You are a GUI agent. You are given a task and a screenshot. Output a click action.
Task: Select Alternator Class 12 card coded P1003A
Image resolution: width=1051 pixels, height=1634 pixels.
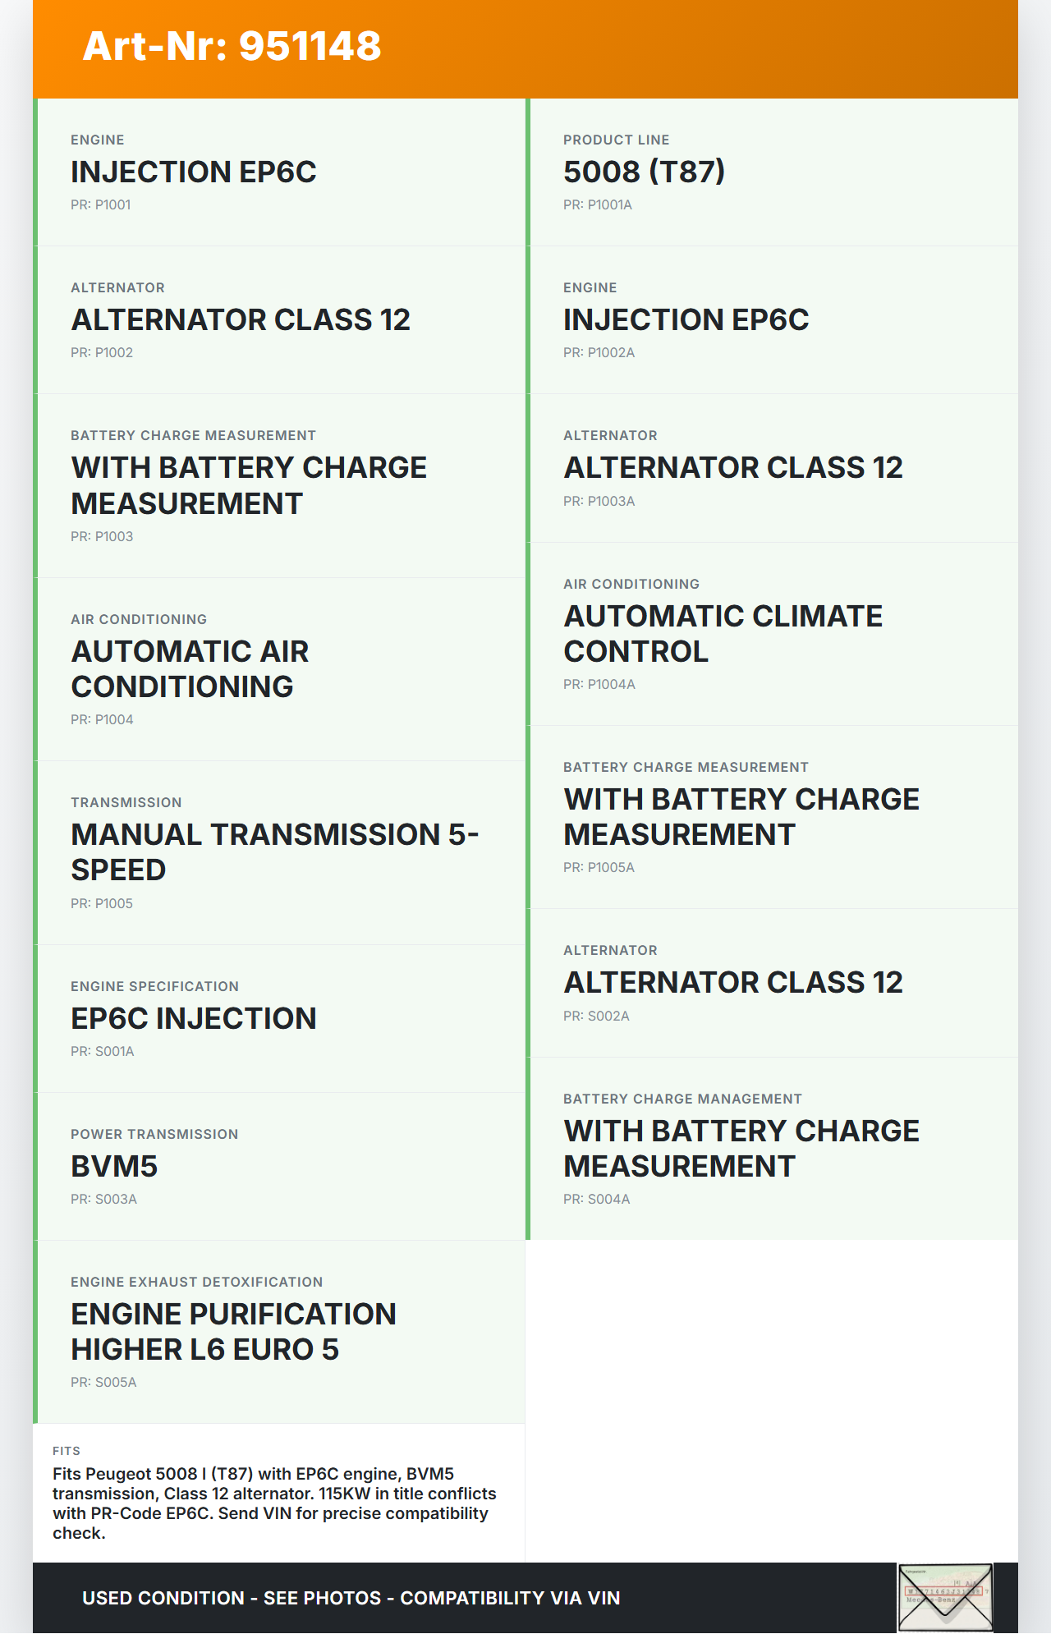coord(772,467)
